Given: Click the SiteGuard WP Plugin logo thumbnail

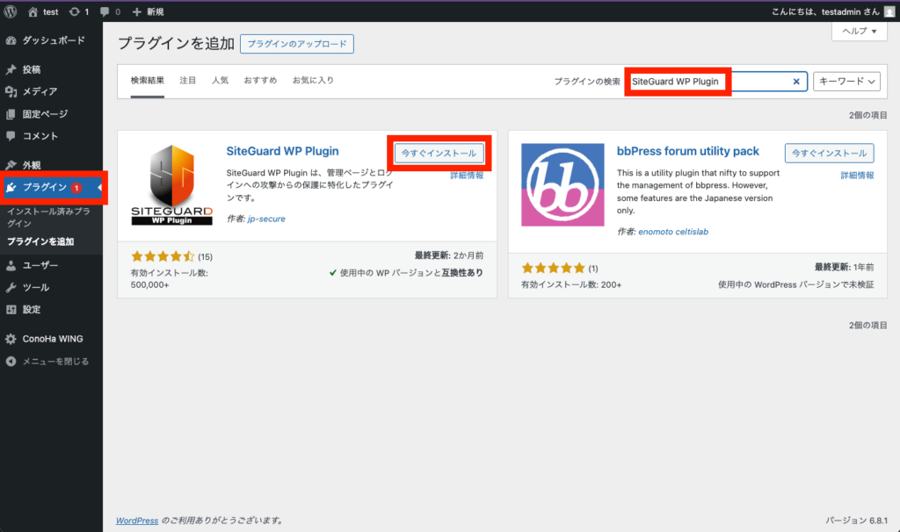Looking at the screenshot, I should [x=171, y=184].
